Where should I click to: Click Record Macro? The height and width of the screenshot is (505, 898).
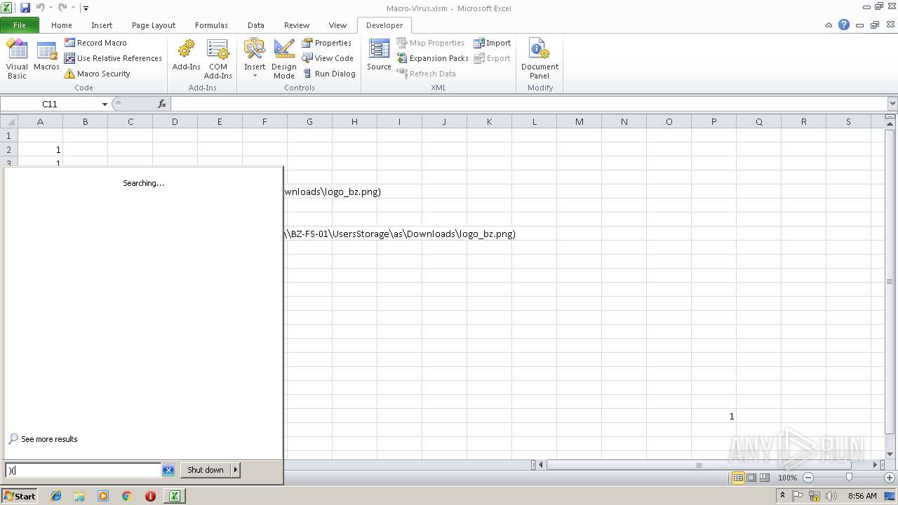(95, 43)
